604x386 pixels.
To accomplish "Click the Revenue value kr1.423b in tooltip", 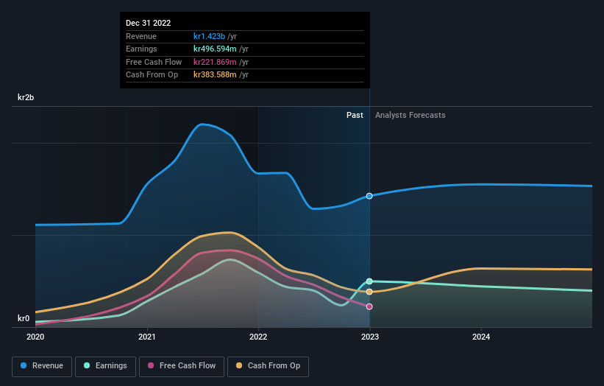I will click(x=209, y=36).
